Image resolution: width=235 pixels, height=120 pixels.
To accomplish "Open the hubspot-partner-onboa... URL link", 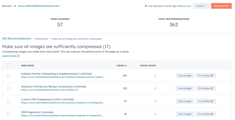I will coord(63,77).
